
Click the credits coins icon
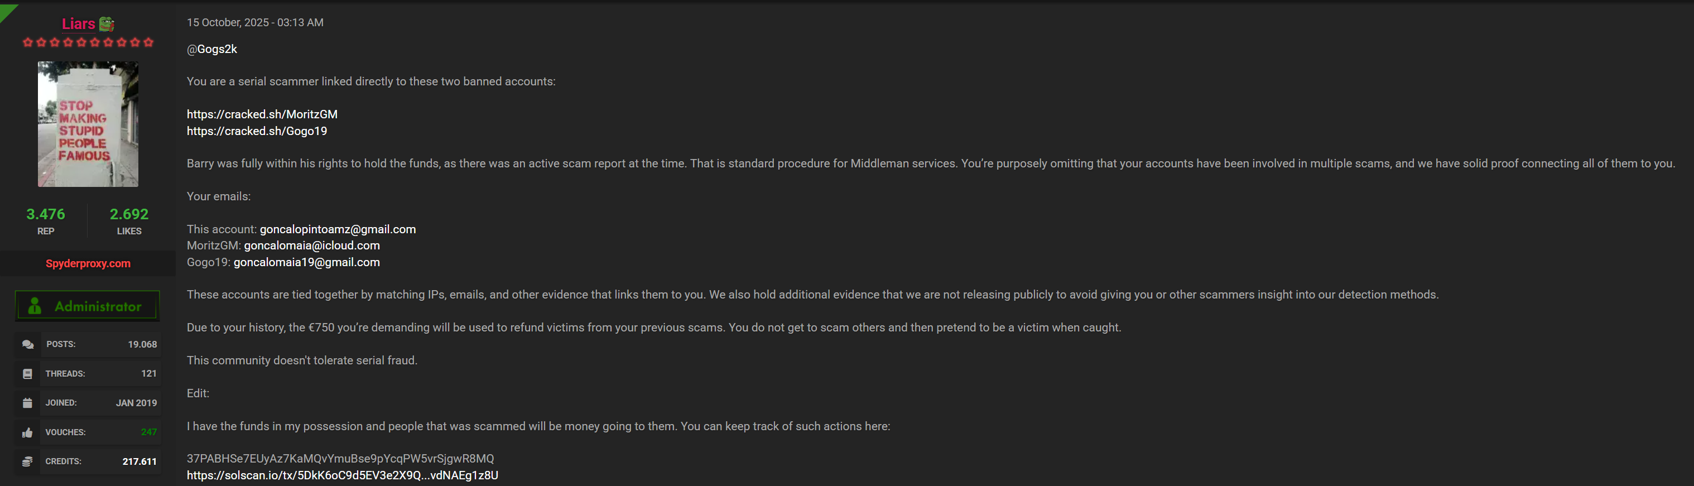pyautogui.click(x=28, y=461)
